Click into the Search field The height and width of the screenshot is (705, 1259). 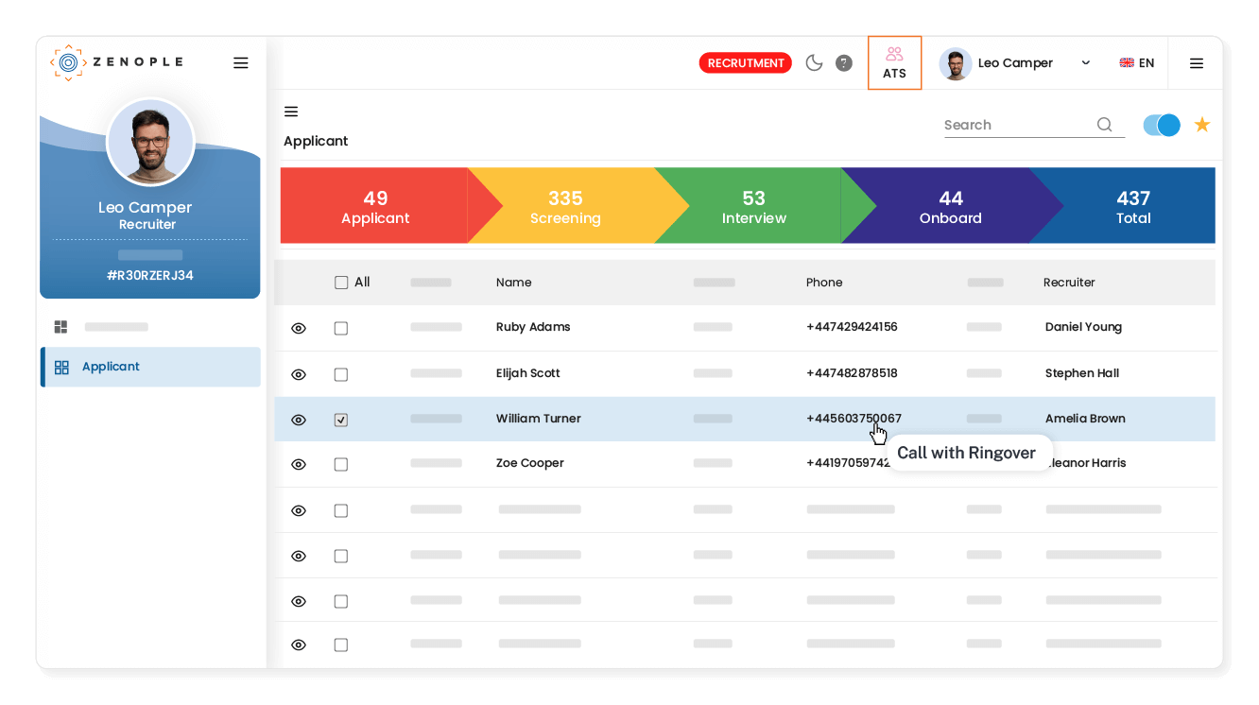[x=1016, y=125]
